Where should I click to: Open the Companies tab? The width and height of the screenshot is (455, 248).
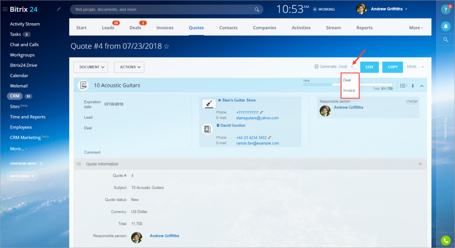point(265,28)
